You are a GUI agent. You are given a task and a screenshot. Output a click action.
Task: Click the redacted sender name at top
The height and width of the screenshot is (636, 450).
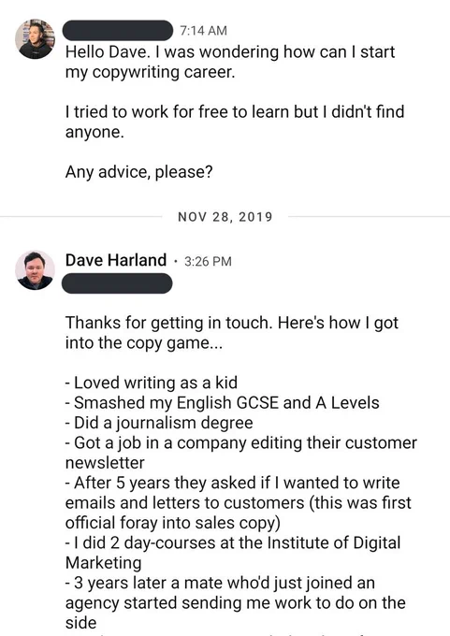pyautogui.click(x=118, y=30)
